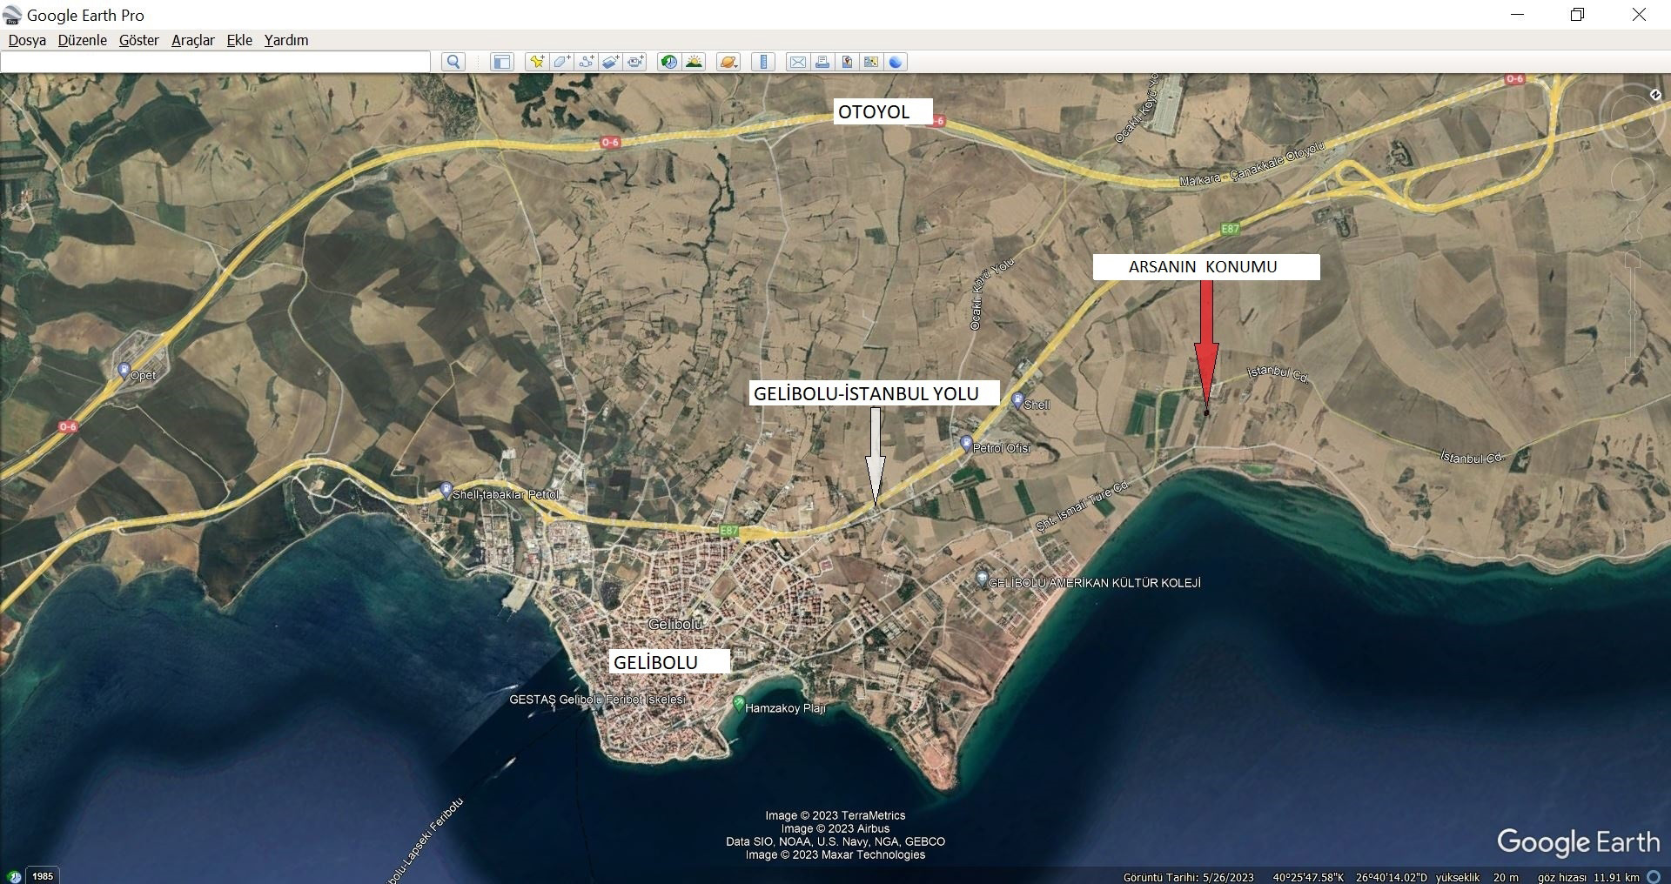Select the add path tool
1671x884 pixels.
tap(587, 62)
